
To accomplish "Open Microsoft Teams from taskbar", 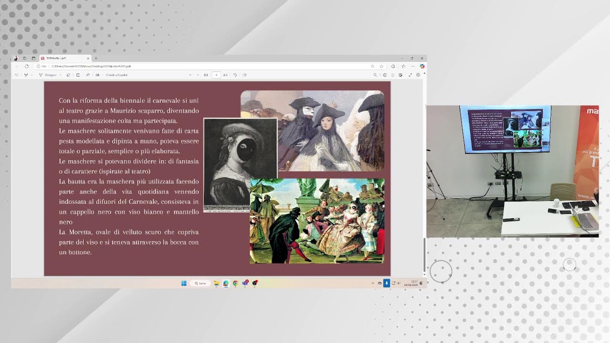I will (245, 283).
